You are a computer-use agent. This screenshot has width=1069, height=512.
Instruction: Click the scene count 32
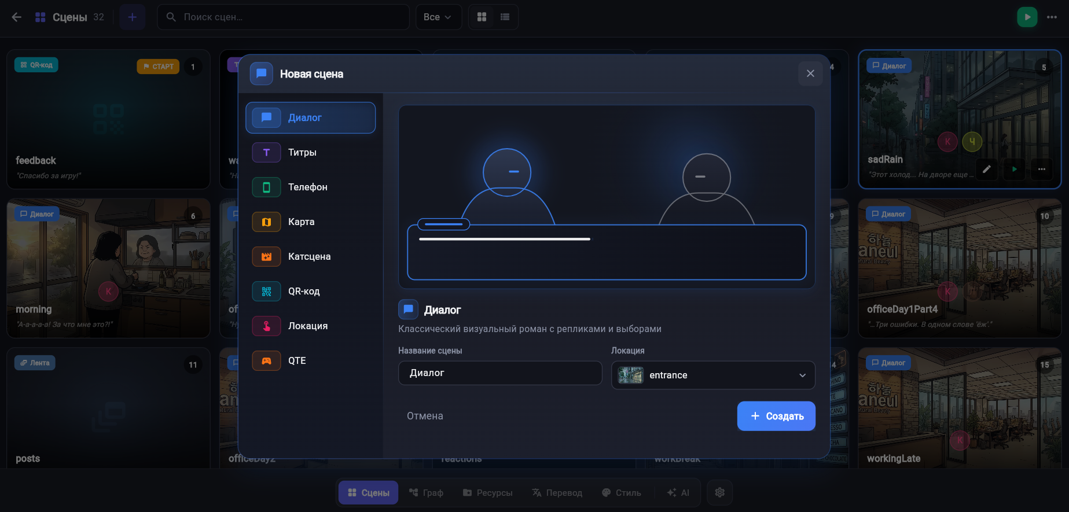[x=99, y=17]
